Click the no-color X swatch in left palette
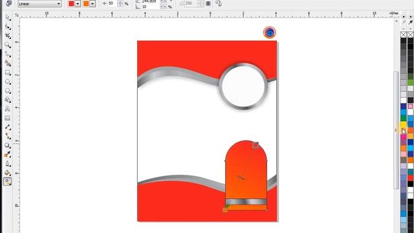The height and width of the screenshot is (233, 414). 404,34
